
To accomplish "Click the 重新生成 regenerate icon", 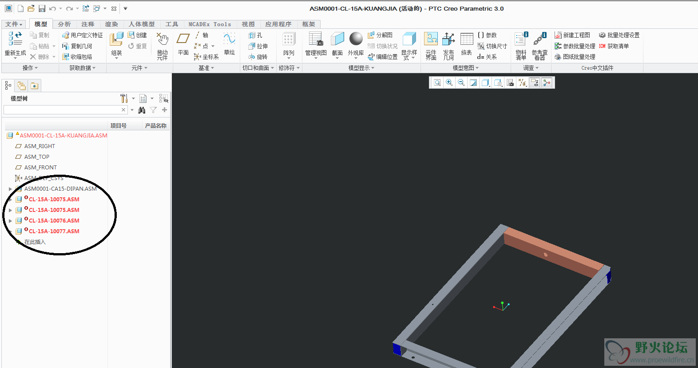I will (x=15, y=39).
